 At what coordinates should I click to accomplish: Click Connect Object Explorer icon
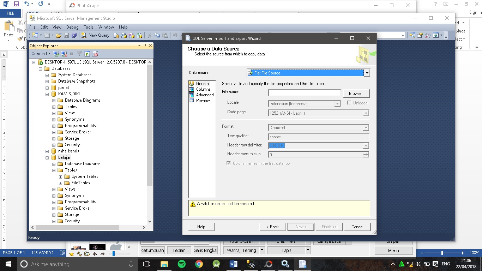point(56,54)
